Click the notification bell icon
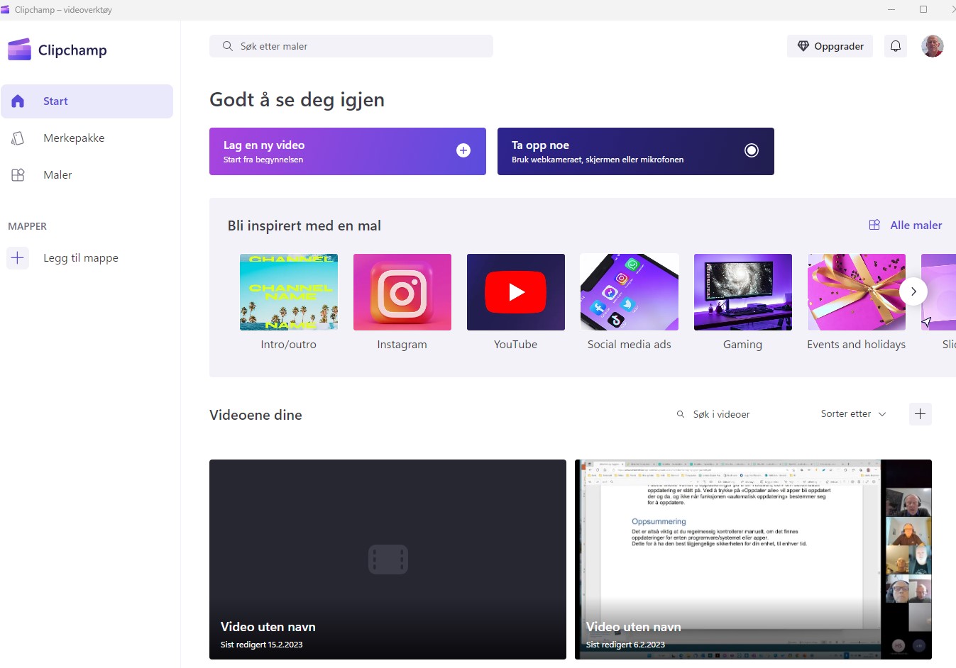 pyautogui.click(x=896, y=46)
